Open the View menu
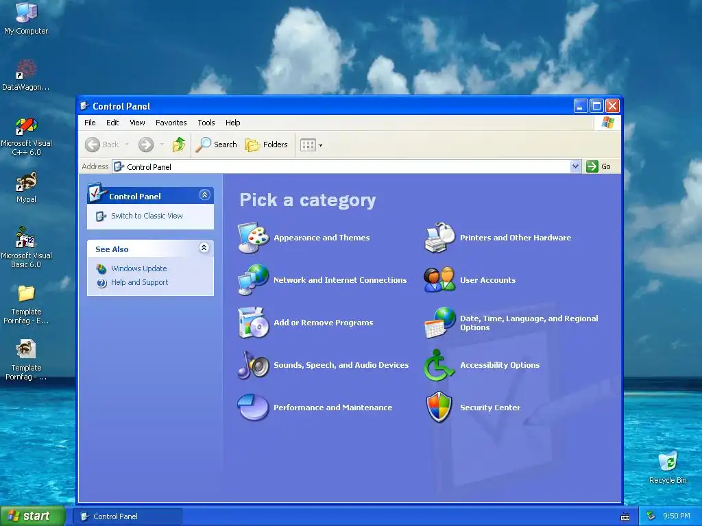This screenshot has height=526, width=702. (137, 123)
